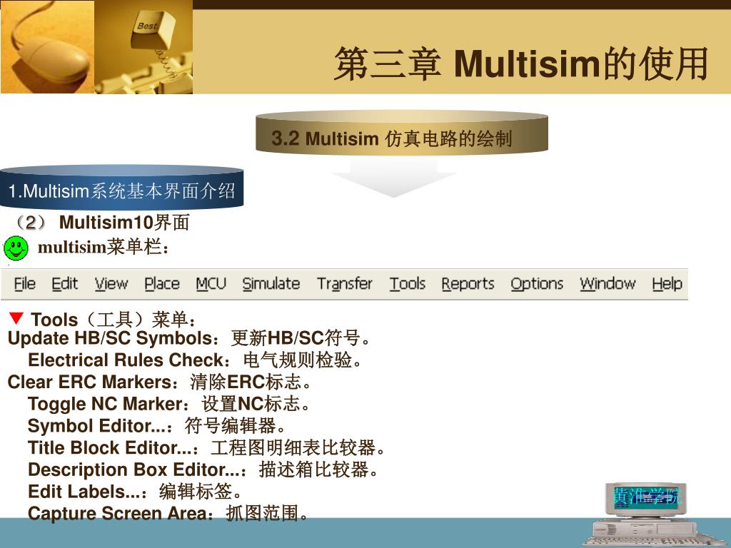The width and height of the screenshot is (731, 548).
Task: Open the Help menu
Action: [x=667, y=284]
